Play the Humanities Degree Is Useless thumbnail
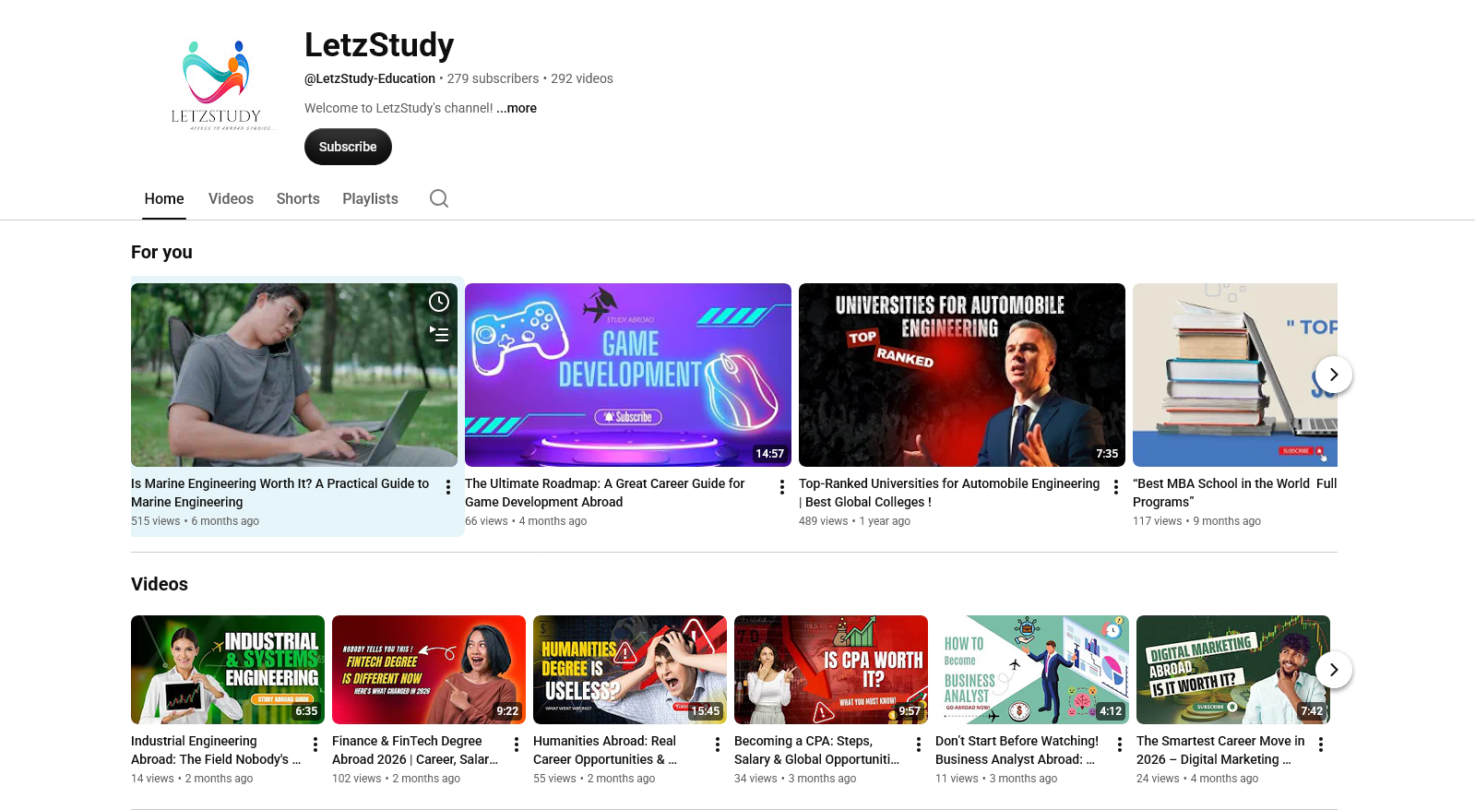This screenshot has height=810, width=1475. (x=630, y=670)
